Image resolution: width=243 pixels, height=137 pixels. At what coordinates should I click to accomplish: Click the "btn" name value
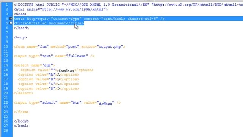click(x=76, y=102)
